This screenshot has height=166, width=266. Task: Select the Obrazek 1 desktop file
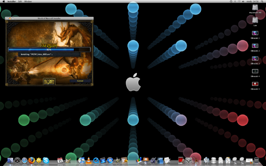(x=255, y=35)
